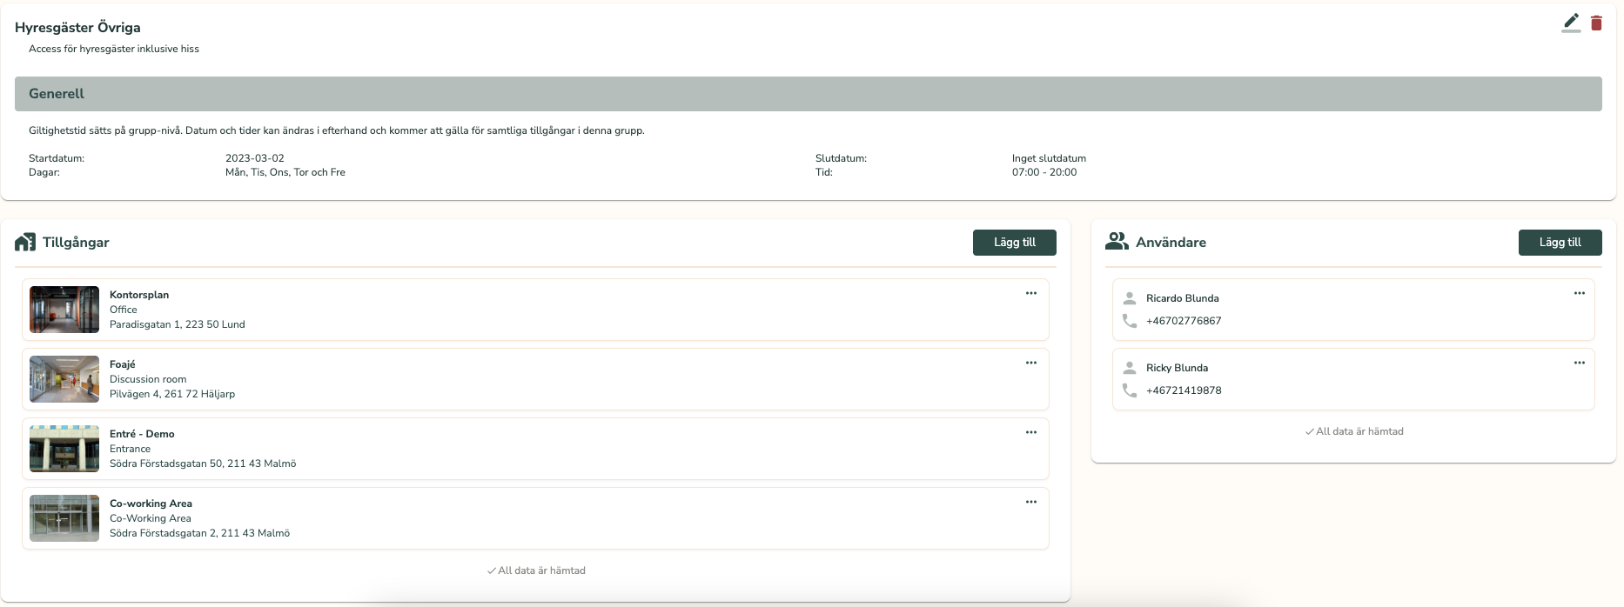Open three-dot menu for Kontorsplan
This screenshot has width=1624, height=607.
click(1030, 293)
